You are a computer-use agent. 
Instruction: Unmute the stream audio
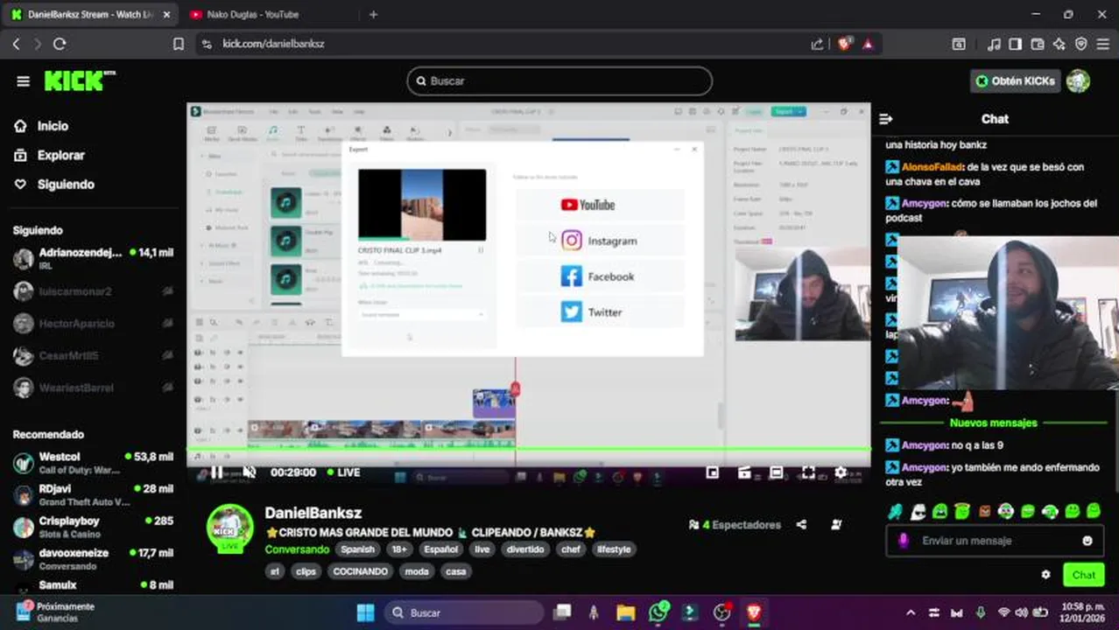point(249,472)
